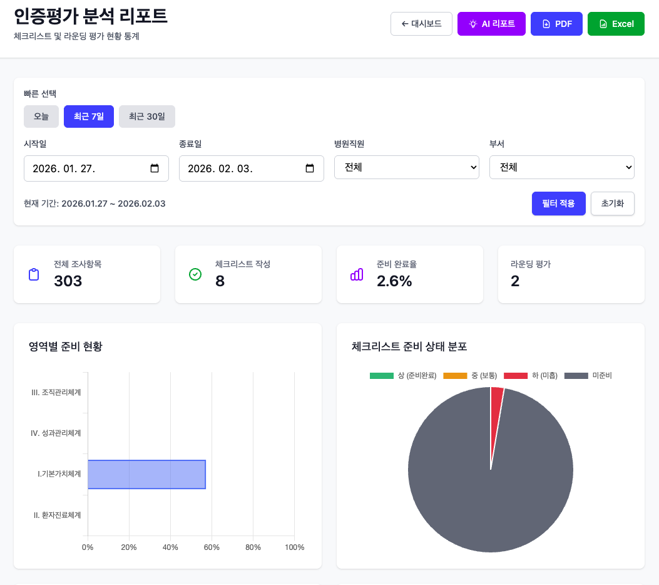The height and width of the screenshot is (585, 659).
Task: Select the 오늘 quick filter
Action: click(41, 116)
